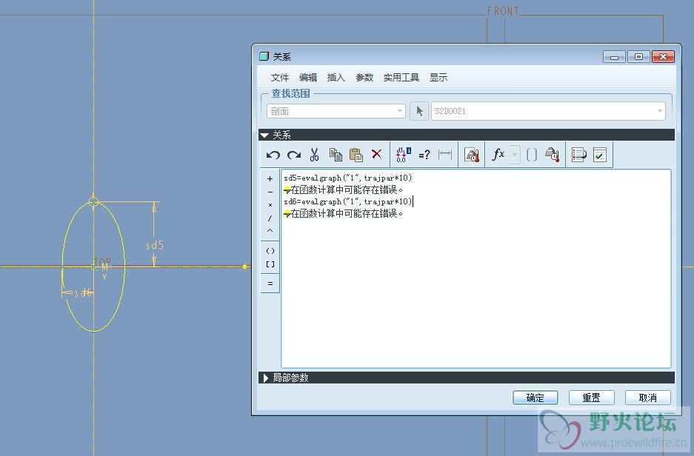Insert the division slash operator

pyautogui.click(x=270, y=218)
